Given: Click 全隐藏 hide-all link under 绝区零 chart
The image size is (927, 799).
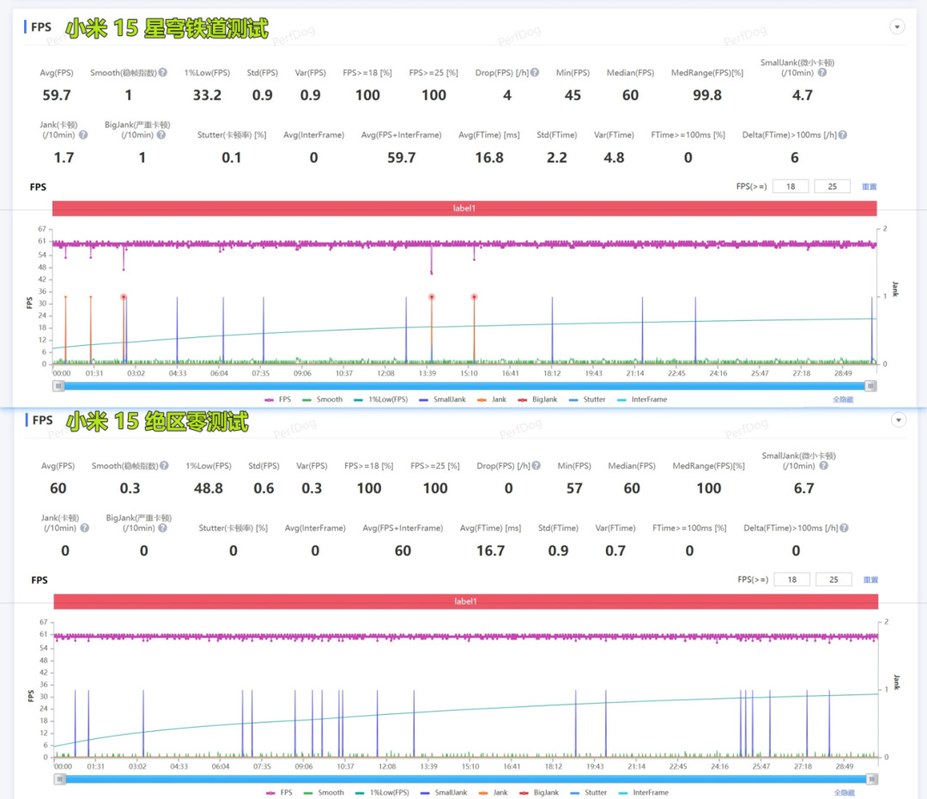Looking at the screenshot, I should [x=845, y=792].
